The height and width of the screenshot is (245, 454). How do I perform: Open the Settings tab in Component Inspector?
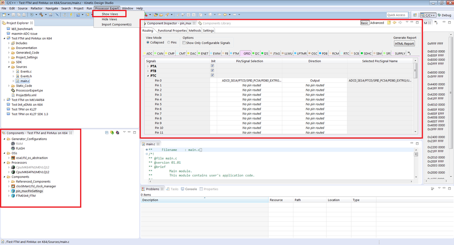[x=208, y=30]
